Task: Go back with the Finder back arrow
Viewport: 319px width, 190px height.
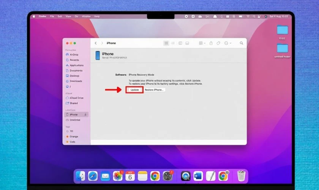Action: (96, 43)
